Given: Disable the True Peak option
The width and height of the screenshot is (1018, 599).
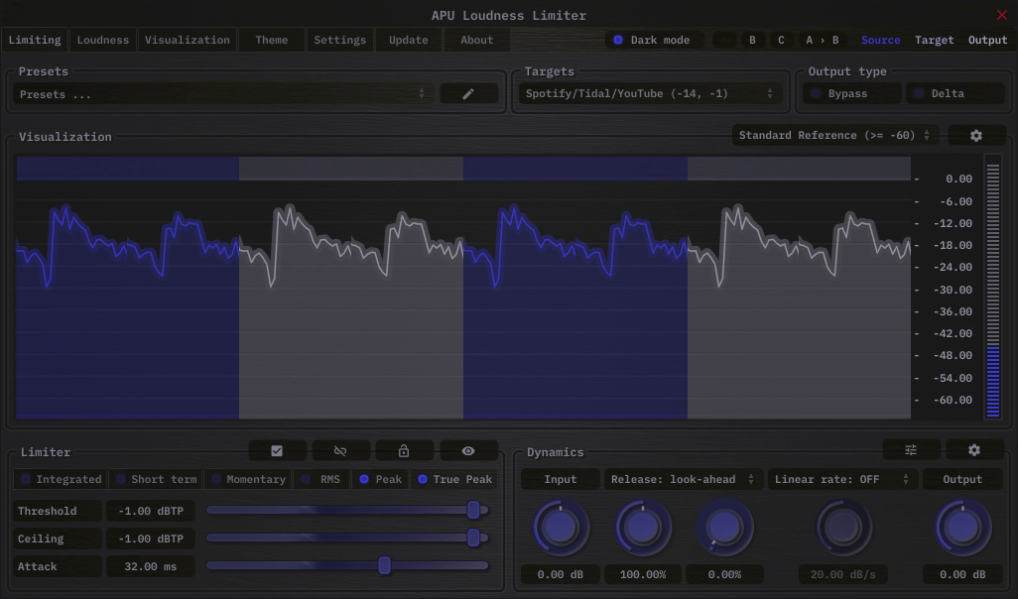Looking at the screenshot, I should tap(454, 479).
